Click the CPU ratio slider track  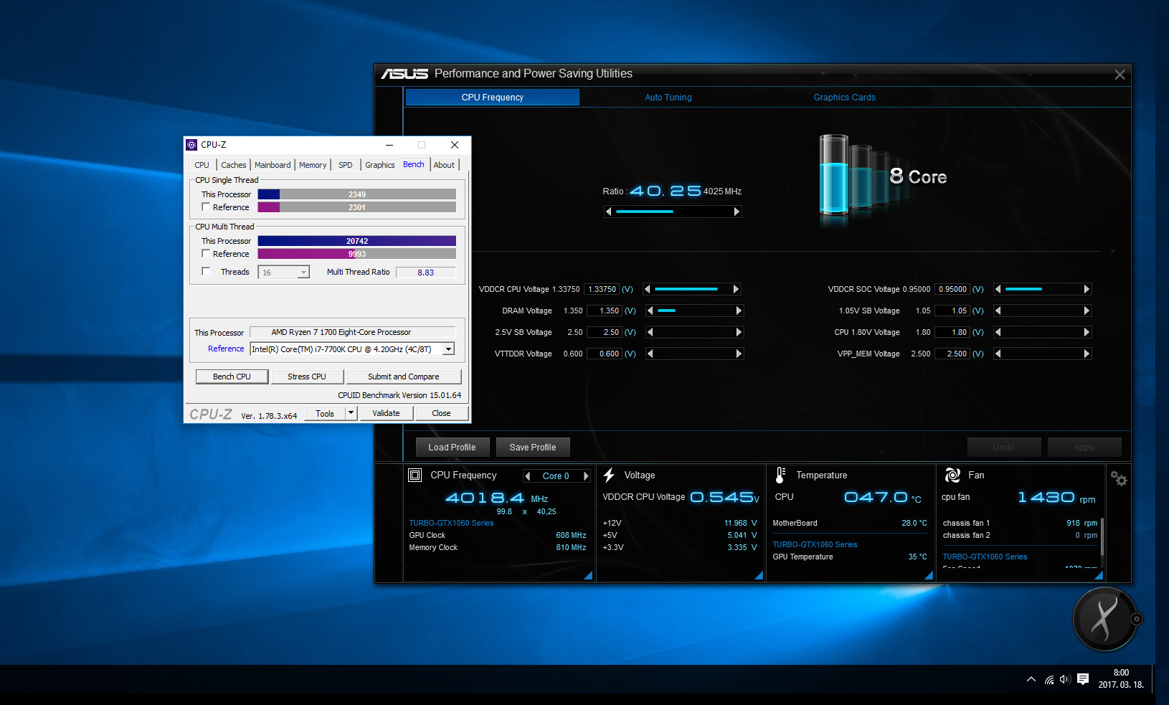click(673, 212)
